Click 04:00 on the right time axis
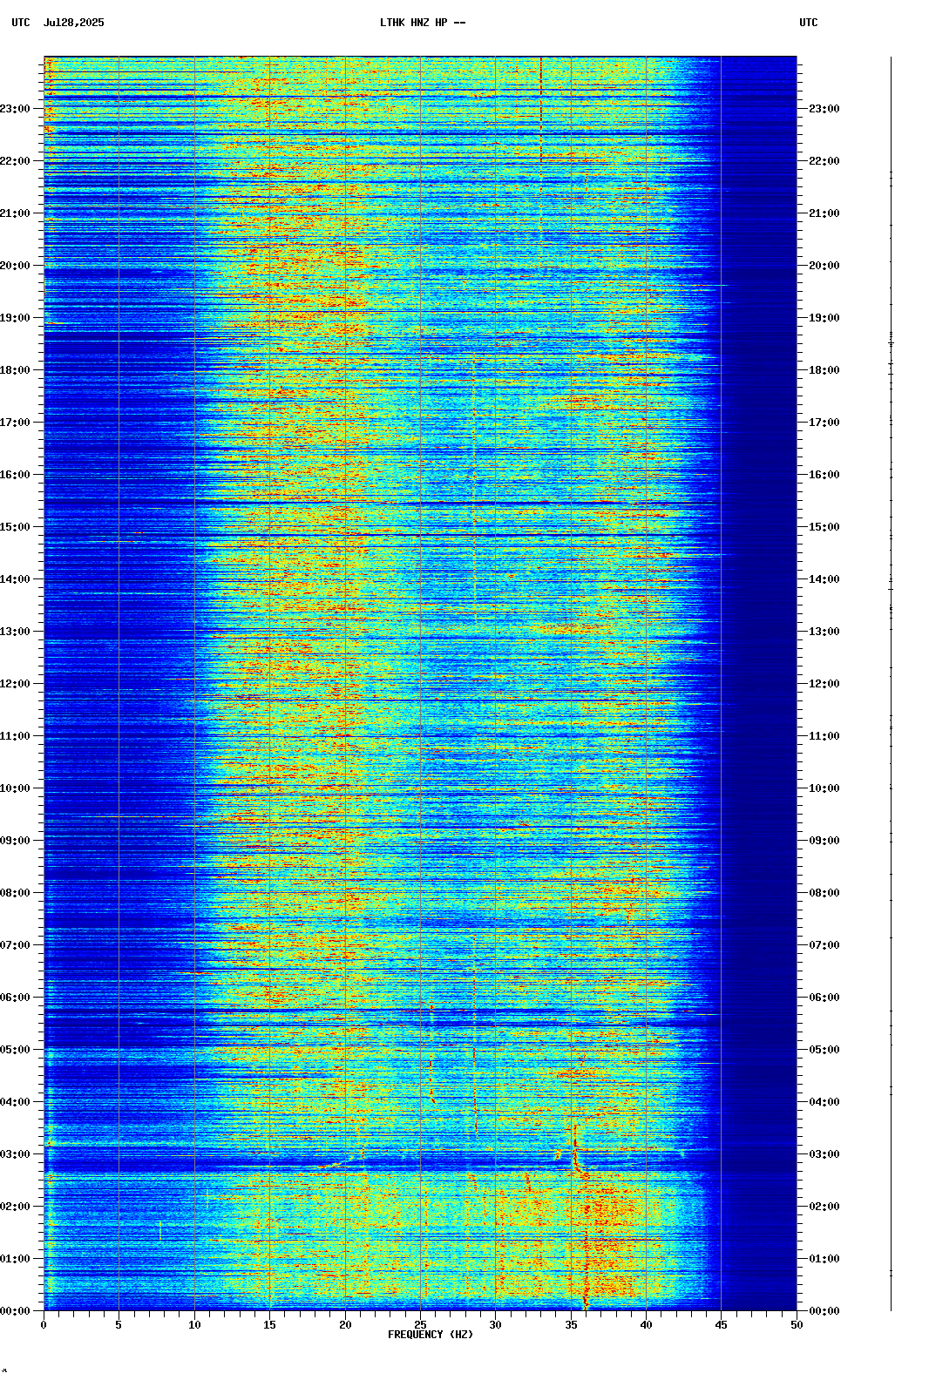The height and width of the screenshot is (1380, 929). (824, 1102)
